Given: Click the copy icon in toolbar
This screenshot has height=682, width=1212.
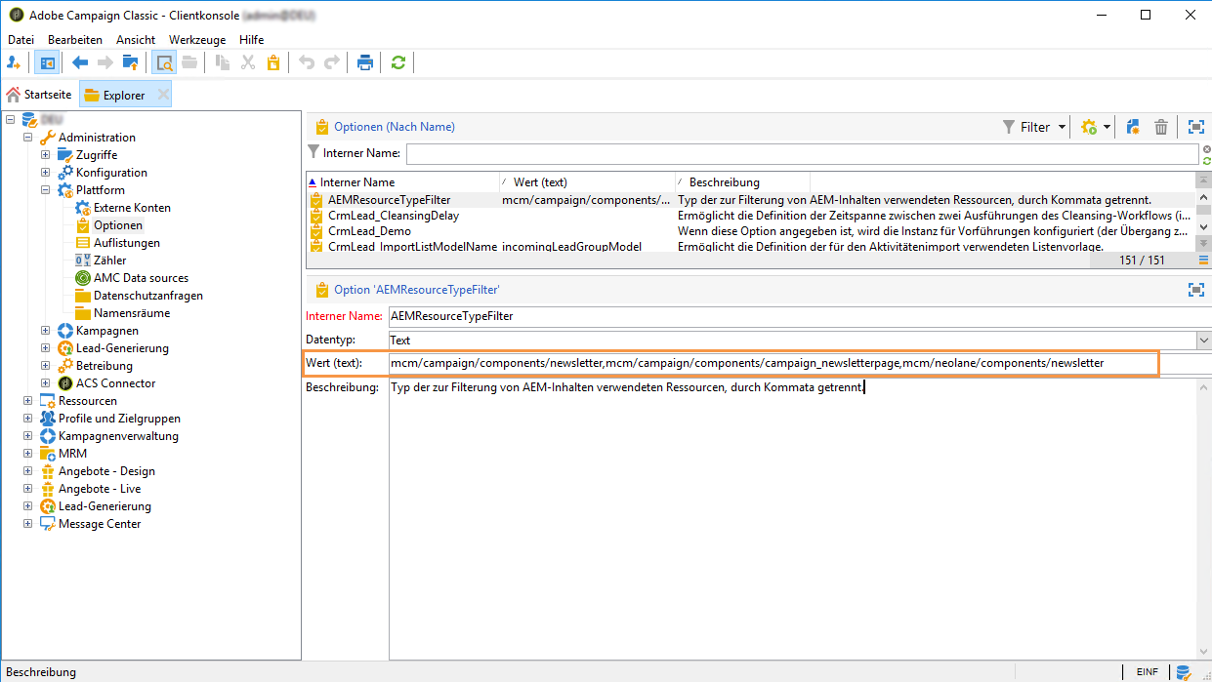Looking at the screenshot, I should click(x=223, y=62).
